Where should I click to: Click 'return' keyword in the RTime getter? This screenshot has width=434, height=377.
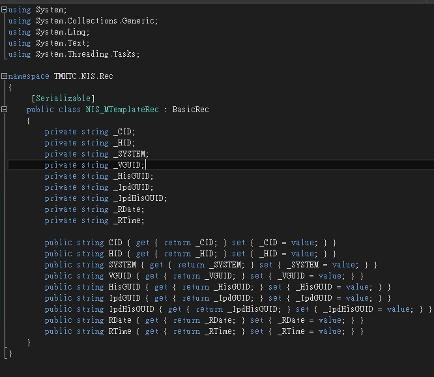tap(186, 331)
